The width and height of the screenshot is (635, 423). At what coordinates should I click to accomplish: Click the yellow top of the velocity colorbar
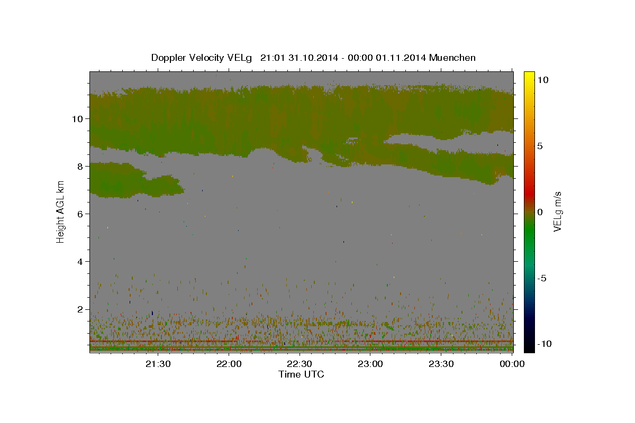(x=529, y=76)
